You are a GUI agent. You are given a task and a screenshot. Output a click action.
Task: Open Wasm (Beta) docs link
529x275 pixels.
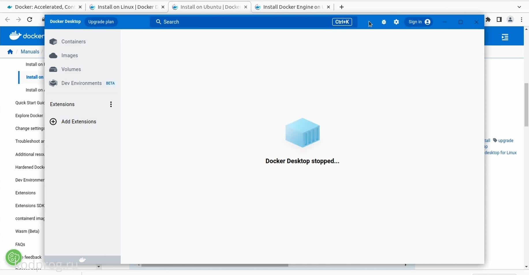pos(27,231)
